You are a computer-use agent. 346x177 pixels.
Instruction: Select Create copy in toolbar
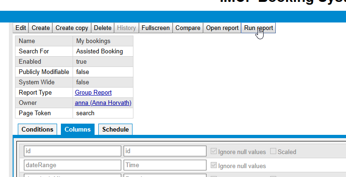72,28
